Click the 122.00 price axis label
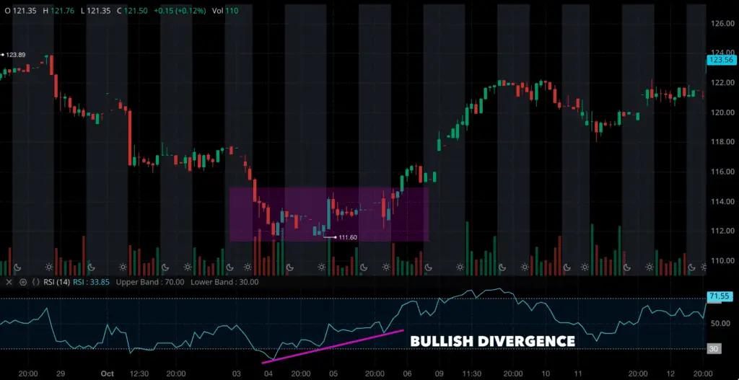739x380 pixels. point(722,82)
